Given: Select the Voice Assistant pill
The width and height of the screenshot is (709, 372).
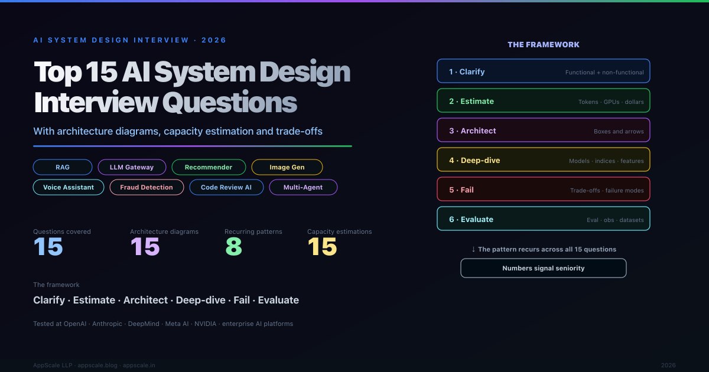Looking at the screenshot, I should 69,187.
